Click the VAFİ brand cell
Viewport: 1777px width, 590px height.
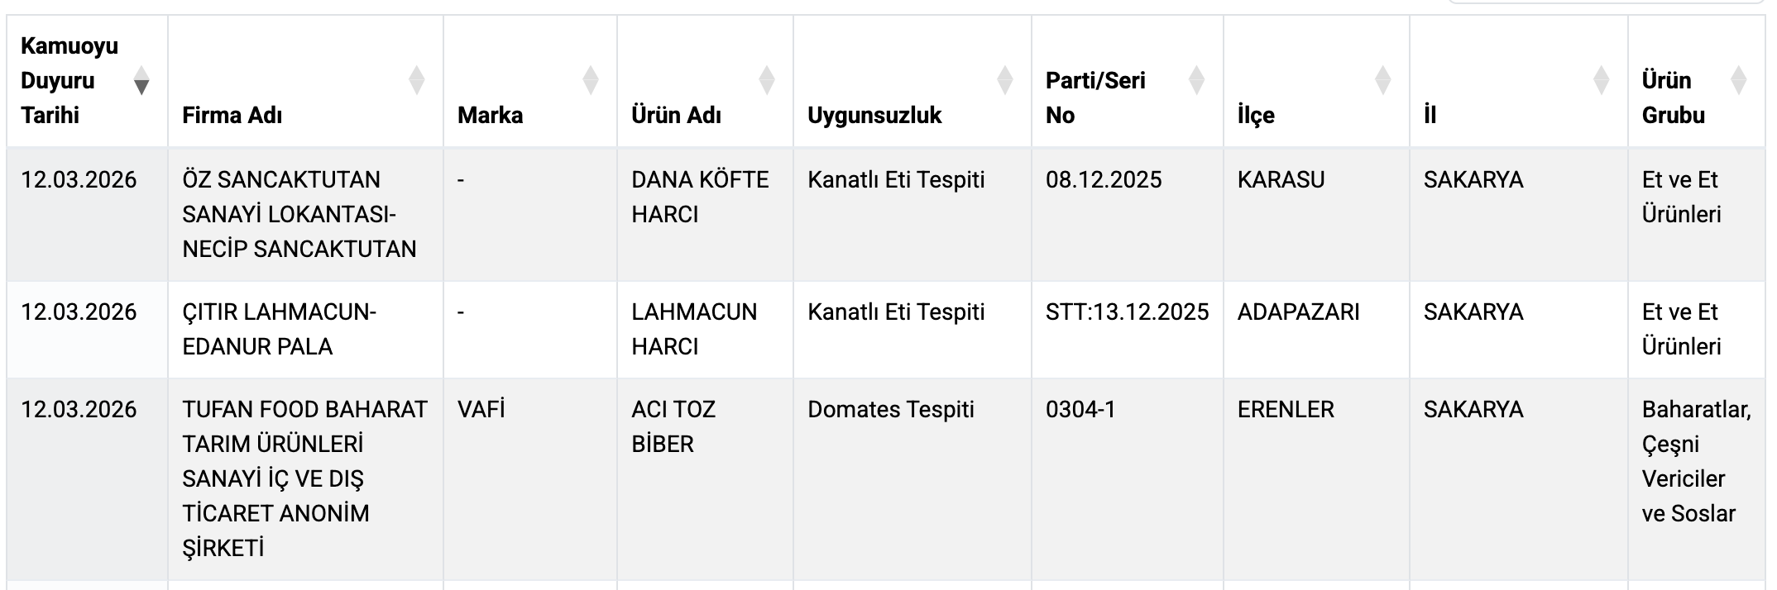point(481,410)
